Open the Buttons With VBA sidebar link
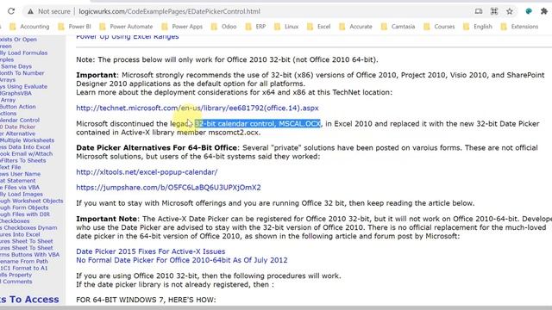This screenshot has width=552, height=310. [x=29, y=255]
